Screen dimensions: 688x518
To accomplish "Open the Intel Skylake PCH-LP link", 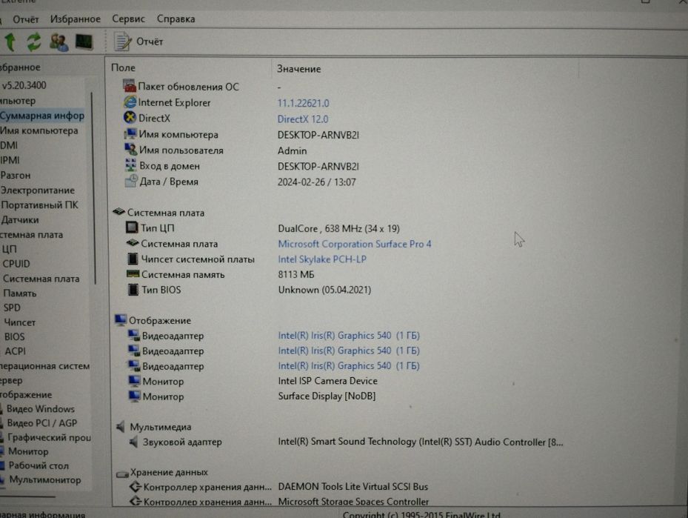I will pyautogui.click(x=322, y=259).
